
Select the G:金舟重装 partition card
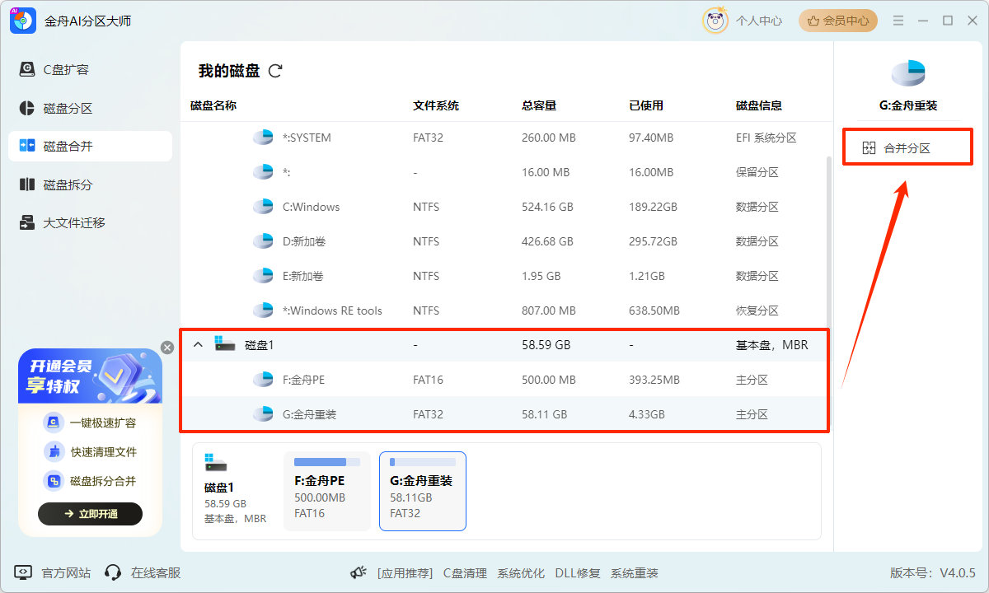pos(423,491)
